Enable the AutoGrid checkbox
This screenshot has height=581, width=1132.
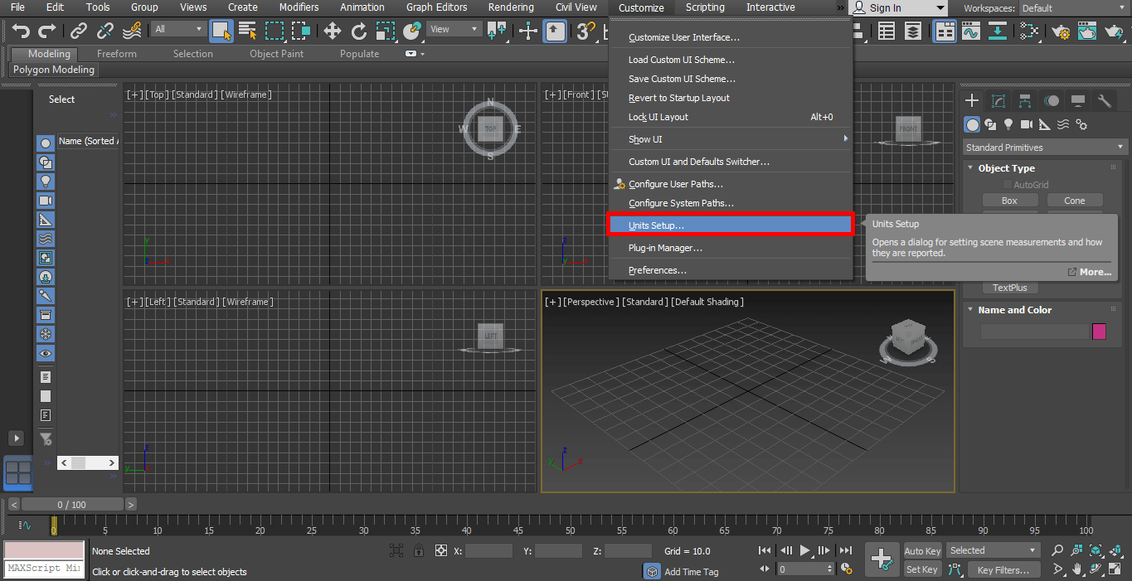(1008, 184)
